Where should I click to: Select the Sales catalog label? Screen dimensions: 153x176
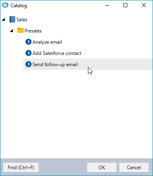tap(22, 20)
